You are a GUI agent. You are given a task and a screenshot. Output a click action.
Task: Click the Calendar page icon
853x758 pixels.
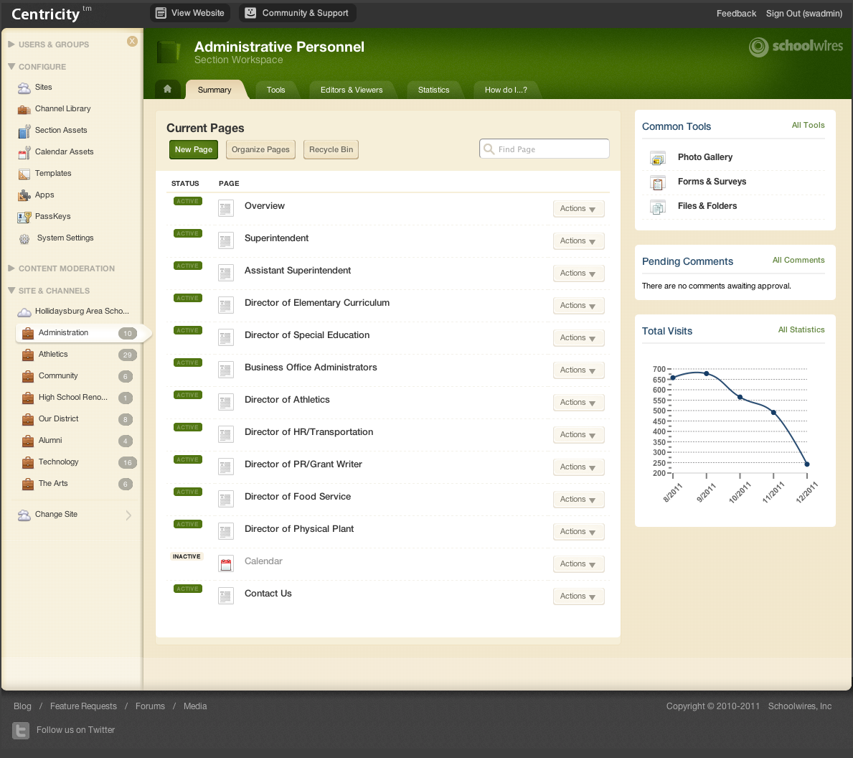tap(226, 564)
